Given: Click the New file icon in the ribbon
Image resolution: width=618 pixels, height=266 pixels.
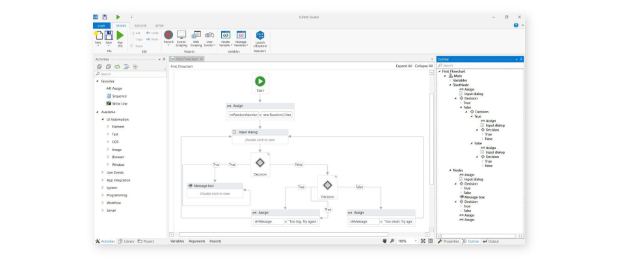Looking at the screenshot, I should (98, 36).
